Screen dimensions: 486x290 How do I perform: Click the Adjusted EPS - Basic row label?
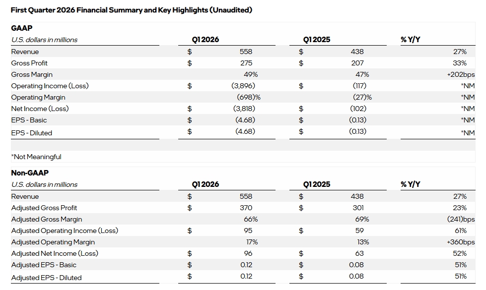44,265
